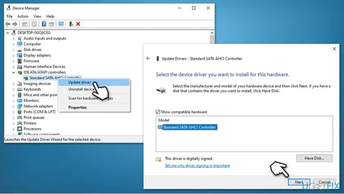Select the Display adapters category icon
This screenshot has width=344, height=194.
20,55
